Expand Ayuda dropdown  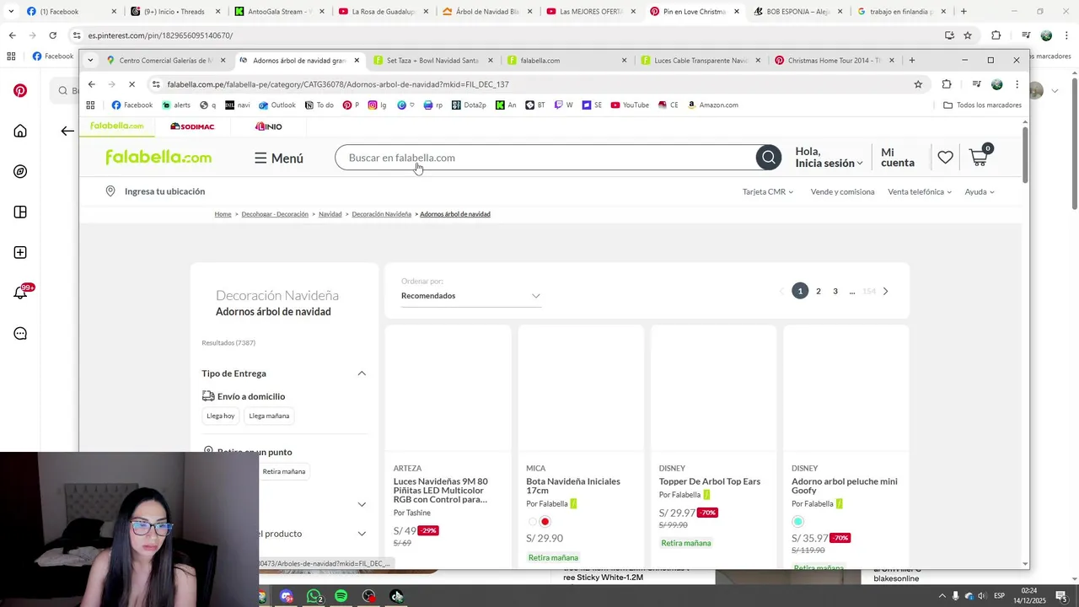point(980,192)
